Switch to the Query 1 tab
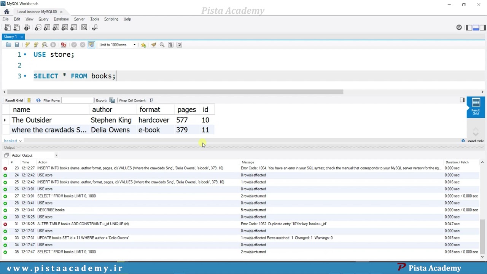 point(11,37)
